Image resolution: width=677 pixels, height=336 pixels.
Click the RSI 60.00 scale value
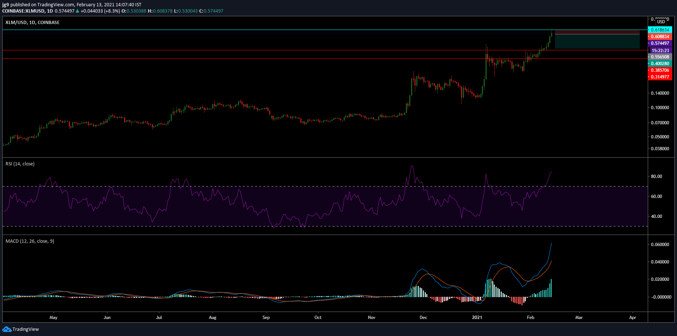point(657,196)
